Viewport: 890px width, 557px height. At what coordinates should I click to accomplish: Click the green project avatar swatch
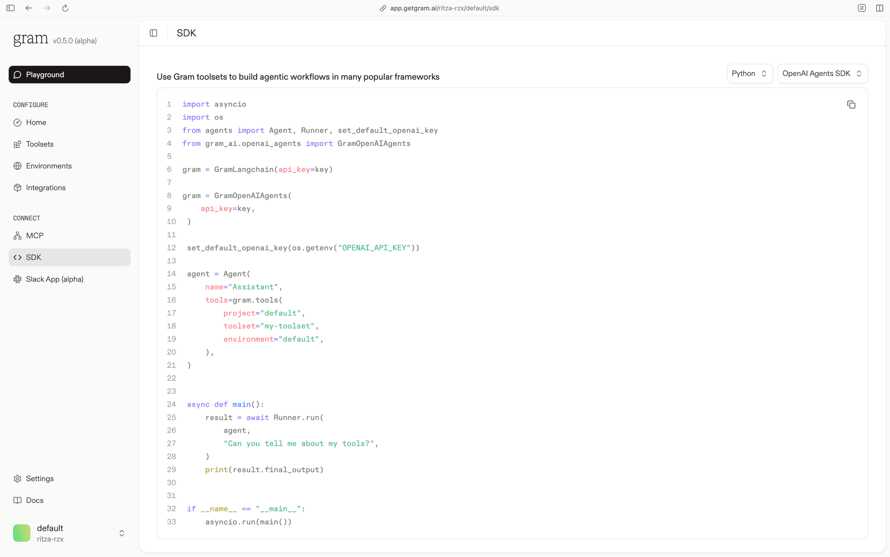click(22, 533)
